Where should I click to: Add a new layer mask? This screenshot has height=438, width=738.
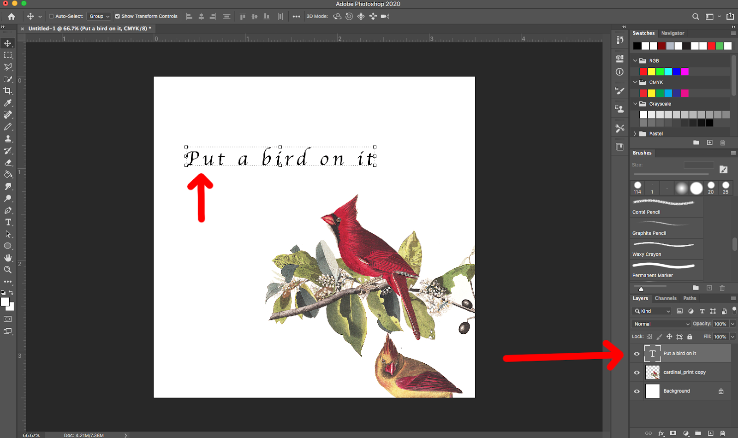(x=673, y=433)
